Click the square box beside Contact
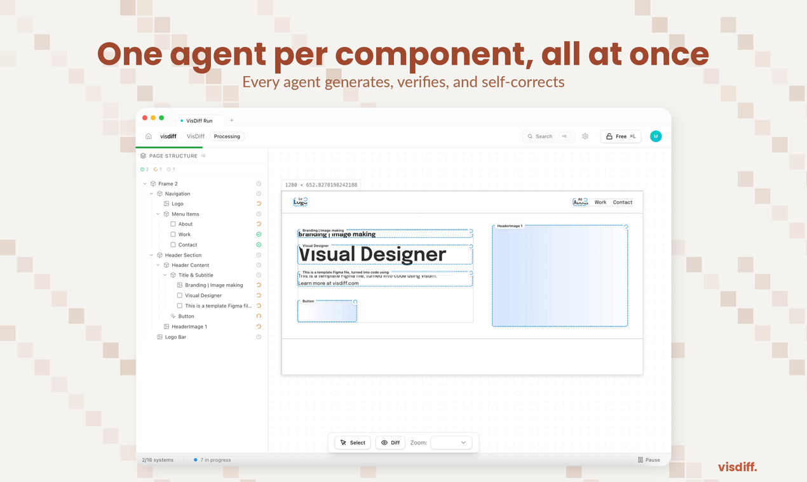 pyautogui.click(x=173, y=244)
